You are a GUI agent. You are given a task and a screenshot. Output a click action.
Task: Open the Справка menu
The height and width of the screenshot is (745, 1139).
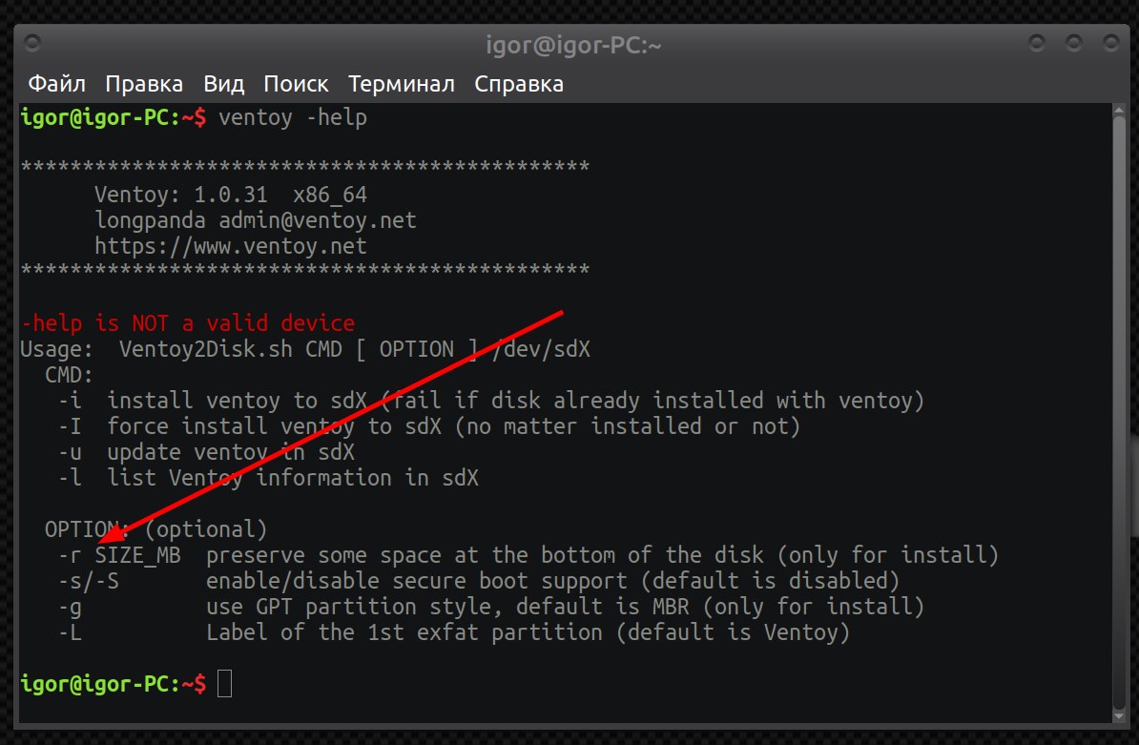coord(519,84)
